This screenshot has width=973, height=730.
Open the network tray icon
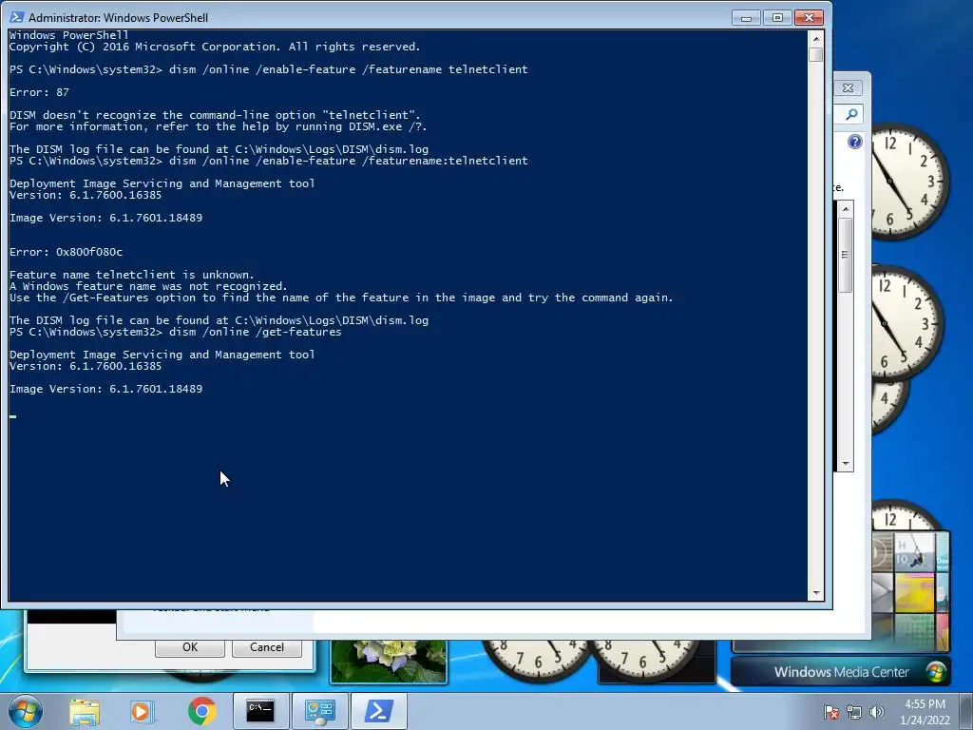854,712
